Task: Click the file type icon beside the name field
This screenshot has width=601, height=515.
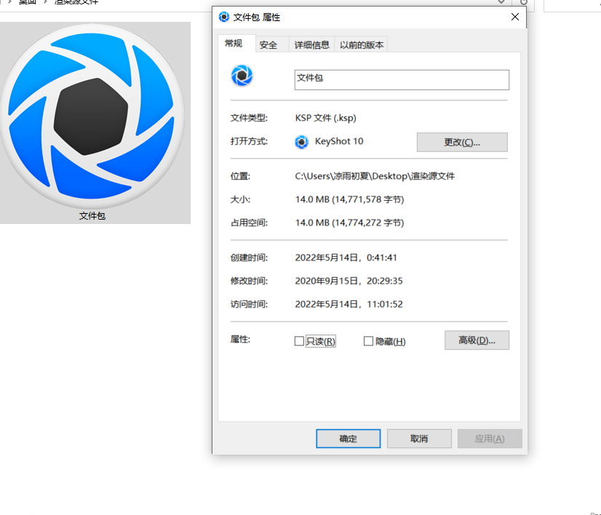Action: click(242, 76)
